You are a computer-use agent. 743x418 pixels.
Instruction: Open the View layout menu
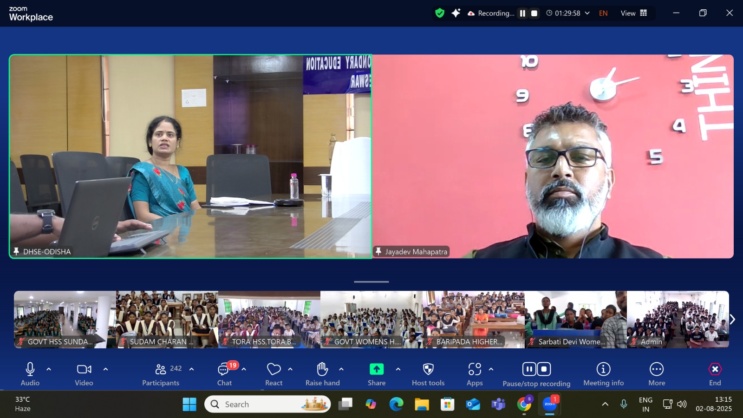pos(634,13)
